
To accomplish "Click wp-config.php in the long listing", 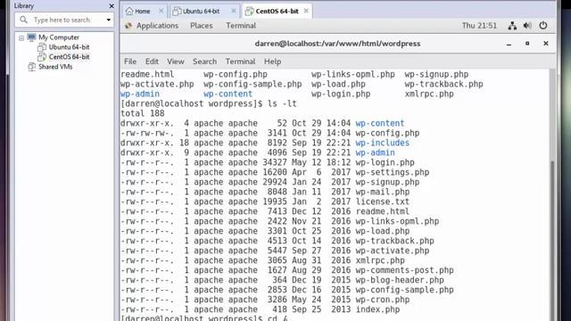I will (x=387, y=133).
